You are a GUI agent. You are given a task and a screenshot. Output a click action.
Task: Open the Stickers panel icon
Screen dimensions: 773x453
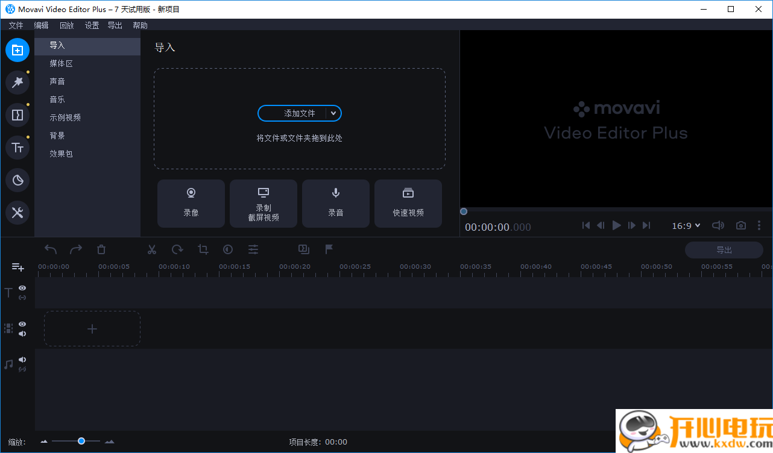17,180
